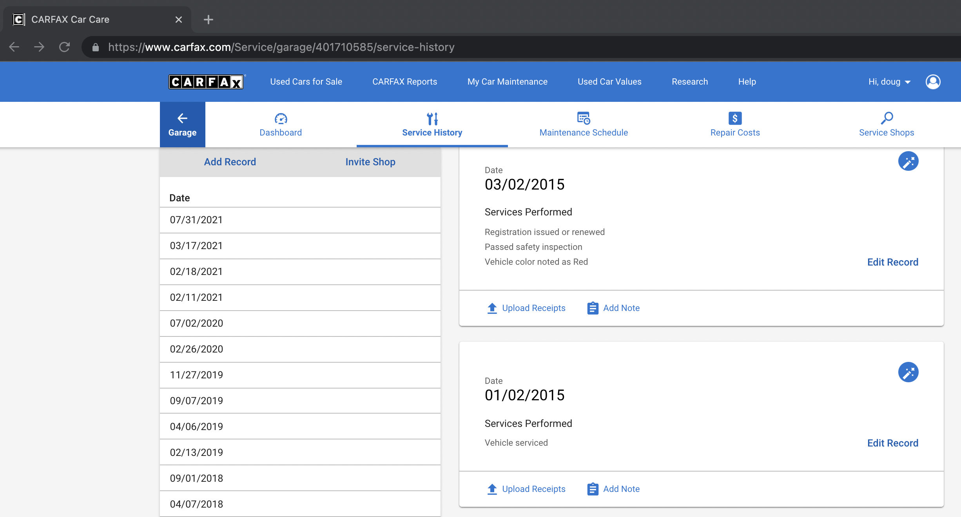Edit Record for 01/02/2015 entry

point(892,443)
